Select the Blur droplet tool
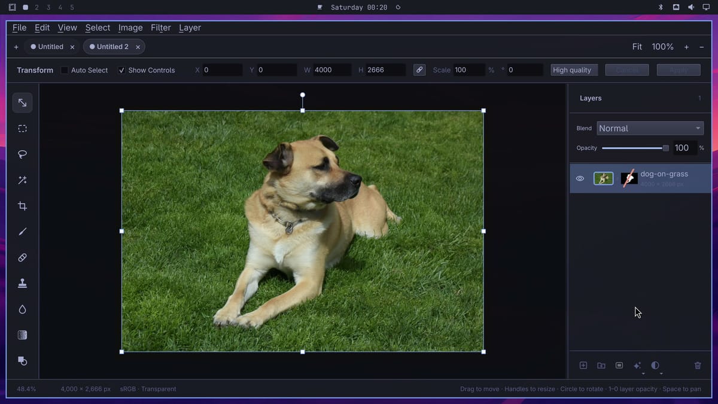 tap(22, 309)
